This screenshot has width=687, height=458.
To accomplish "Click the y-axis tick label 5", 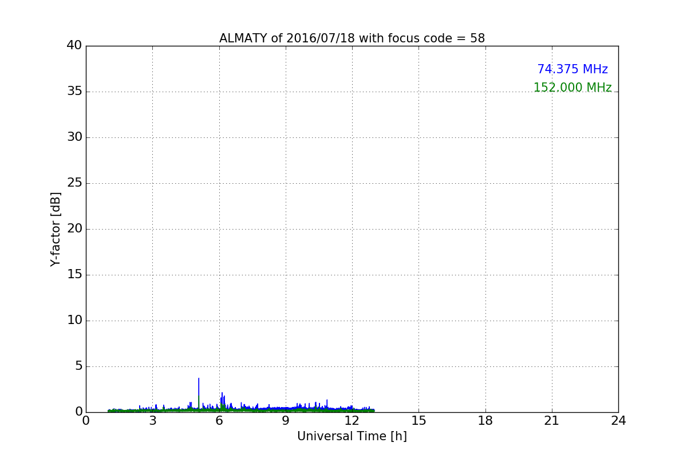I will click(x=78, y=366).
